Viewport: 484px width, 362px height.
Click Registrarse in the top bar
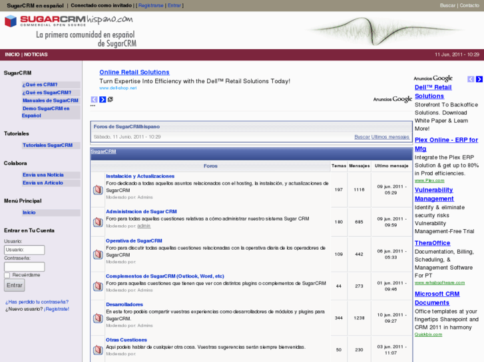(x=150, y=5)
